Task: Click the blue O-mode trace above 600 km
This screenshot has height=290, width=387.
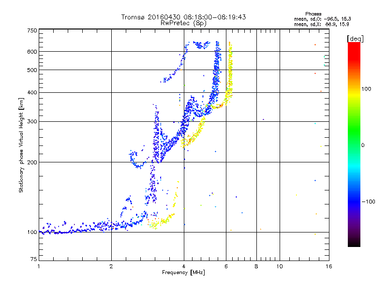Action: click(x=201, y=45)
